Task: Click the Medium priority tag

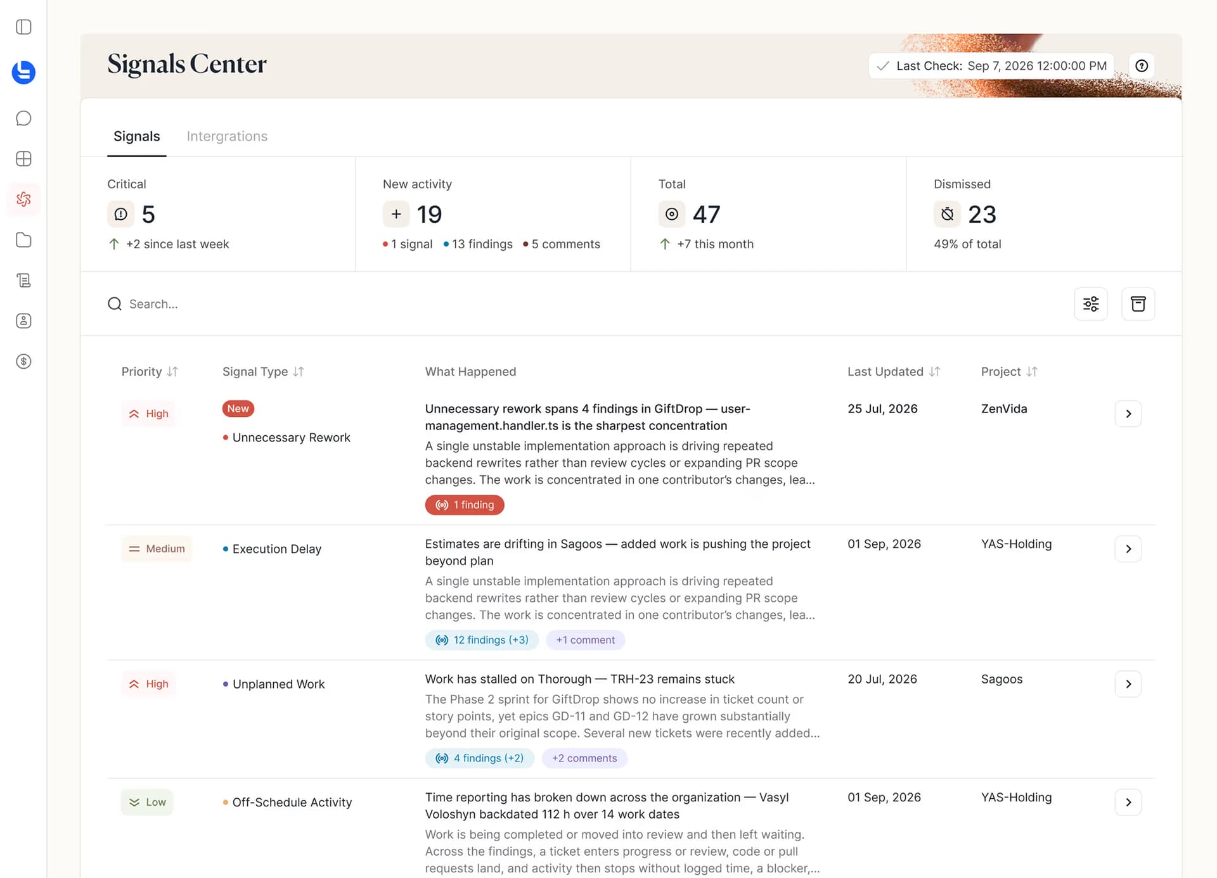Action: (157, 549)
